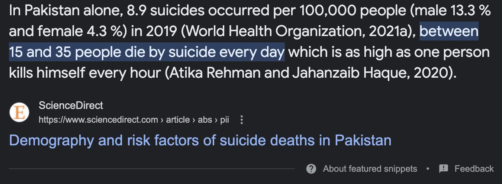
Task: Click the 'Feedback' text link
Action: [474, 169]
